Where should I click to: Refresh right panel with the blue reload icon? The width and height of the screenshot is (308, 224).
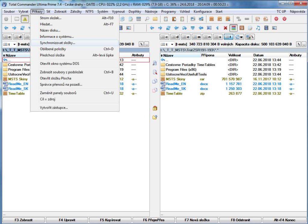pyautogui.click(x=168, y=28)
